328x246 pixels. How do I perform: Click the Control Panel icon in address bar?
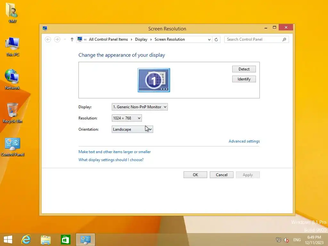click(80, 39)
